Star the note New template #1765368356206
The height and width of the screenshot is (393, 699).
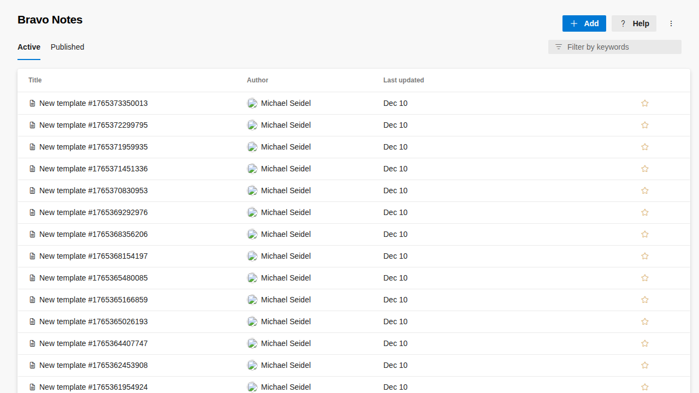click(x=645, y=234)
